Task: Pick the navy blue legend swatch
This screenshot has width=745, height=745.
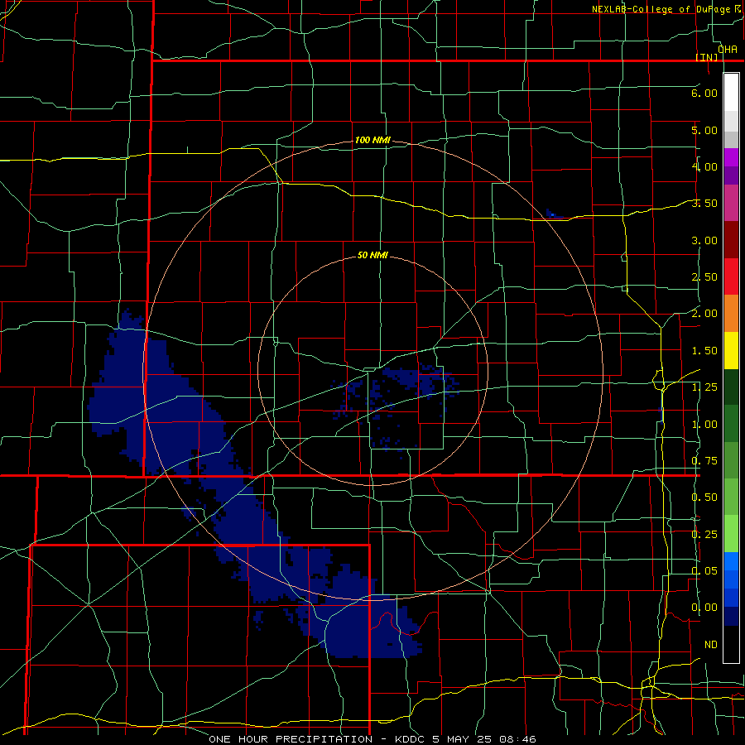Action: tap(731, 616)
